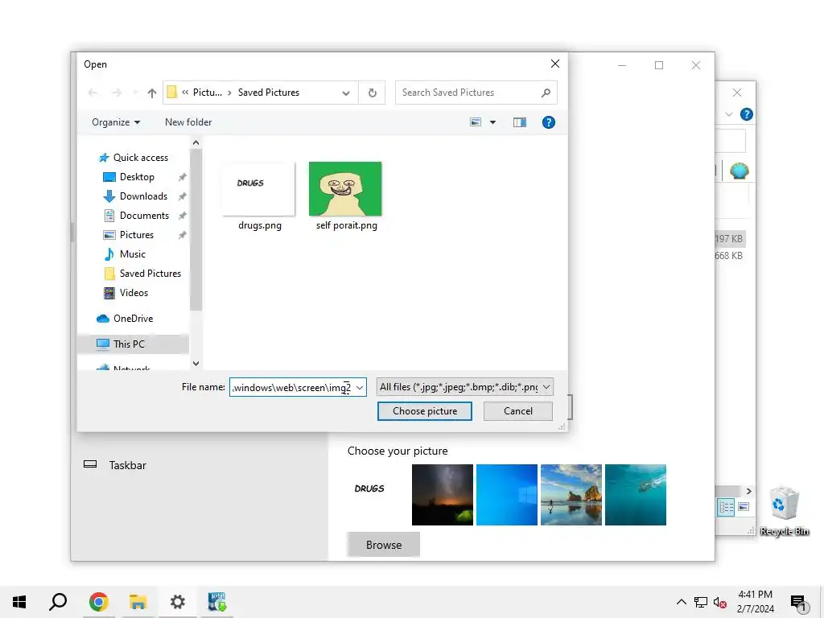Viewport: 824px width, 618px height.
Task: Open Videos in navigation pane
Action: 134,293
